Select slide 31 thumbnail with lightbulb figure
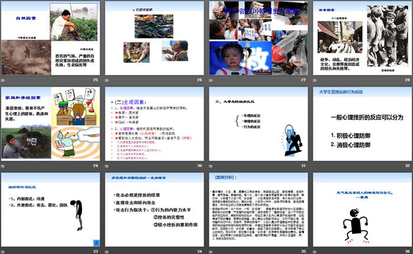This screenshot has height=254, width=413. point(258,124)
